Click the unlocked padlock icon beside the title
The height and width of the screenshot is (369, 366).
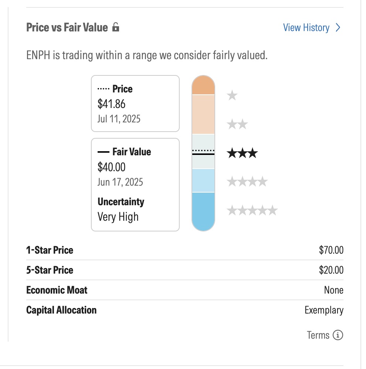116,27
